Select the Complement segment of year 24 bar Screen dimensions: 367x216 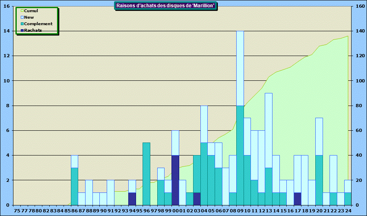348,199
